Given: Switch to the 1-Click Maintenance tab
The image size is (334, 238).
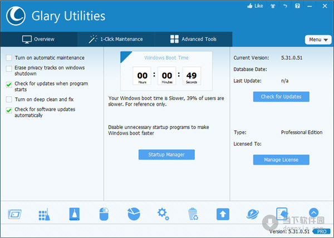Looking at the screenshot, I should click(116, 39).
